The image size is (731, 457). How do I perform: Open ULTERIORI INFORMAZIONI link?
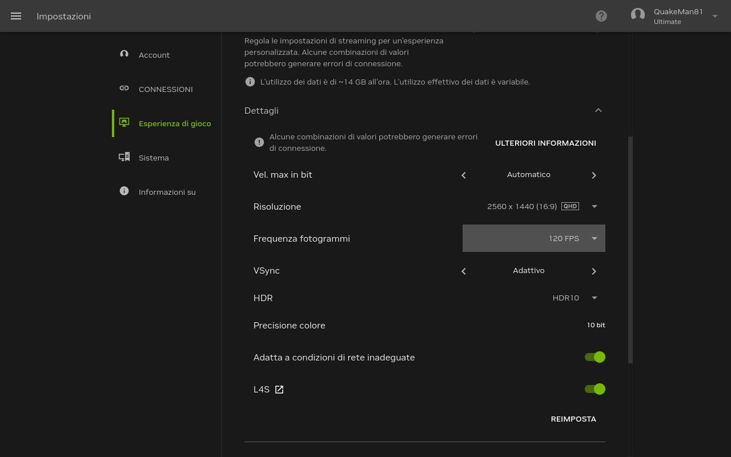545,143
